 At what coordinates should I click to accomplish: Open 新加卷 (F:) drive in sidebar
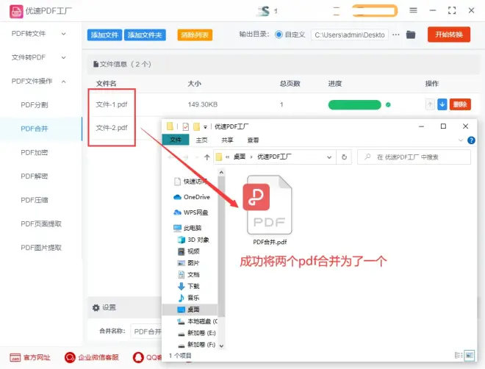point(197,345)
